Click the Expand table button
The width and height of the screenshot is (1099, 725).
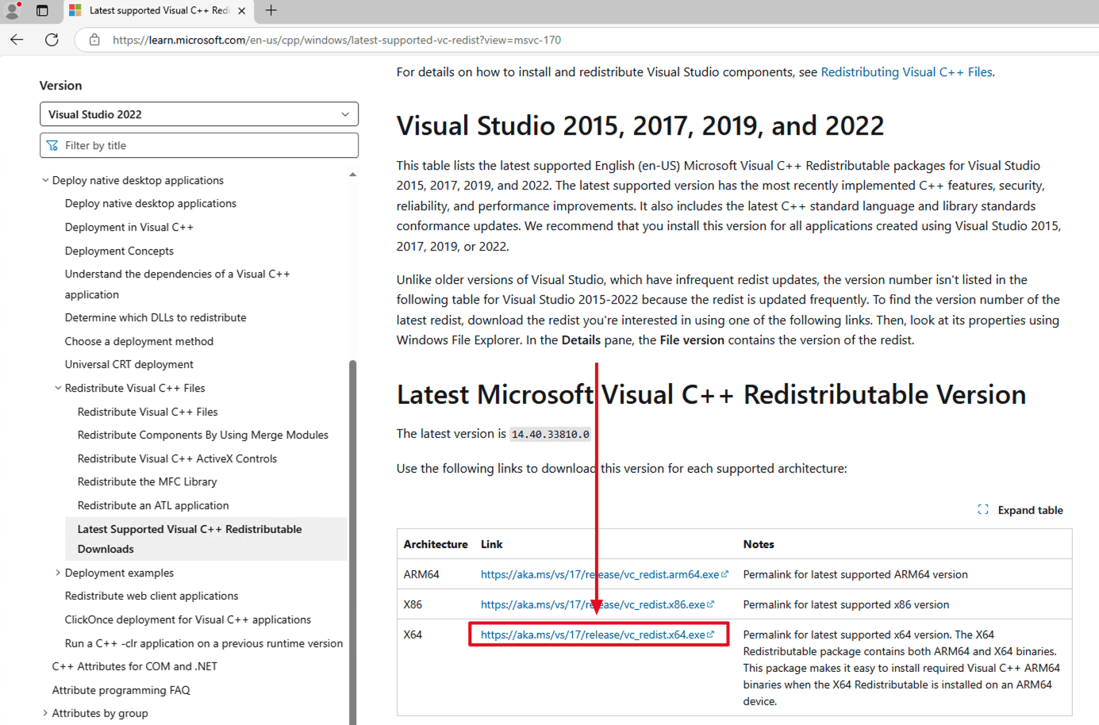(1020, 510)
